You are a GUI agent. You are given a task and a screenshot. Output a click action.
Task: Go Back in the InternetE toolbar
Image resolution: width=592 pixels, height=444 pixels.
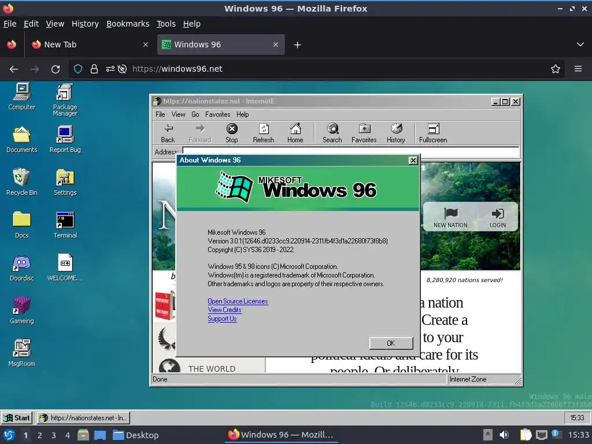coord(168,134)
